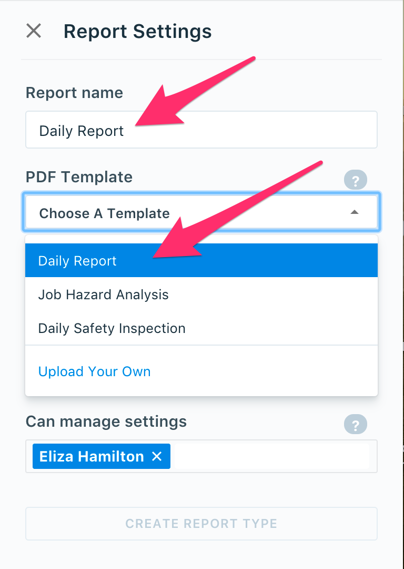Click empty area of manage settings field
The height and width of the screenshot is (569, 404).
click(272, 456)
